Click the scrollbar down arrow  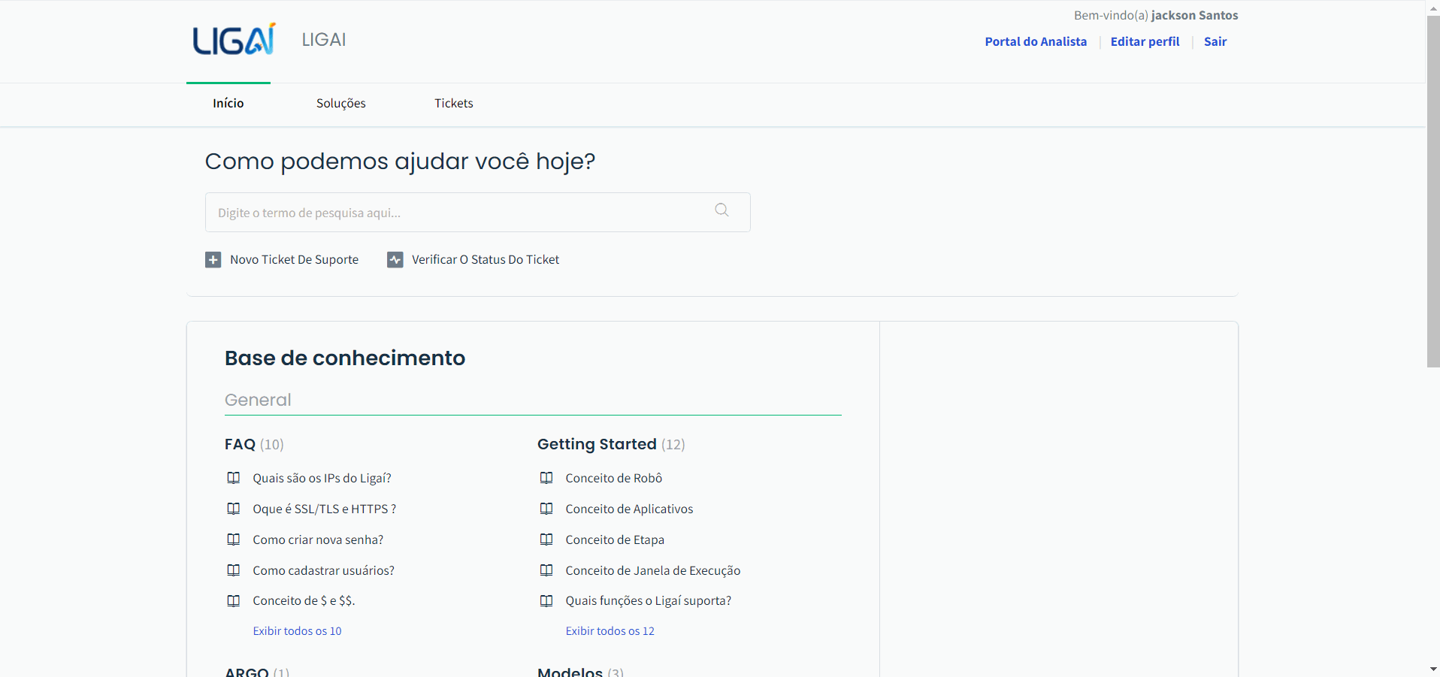tap(1433, 669)
